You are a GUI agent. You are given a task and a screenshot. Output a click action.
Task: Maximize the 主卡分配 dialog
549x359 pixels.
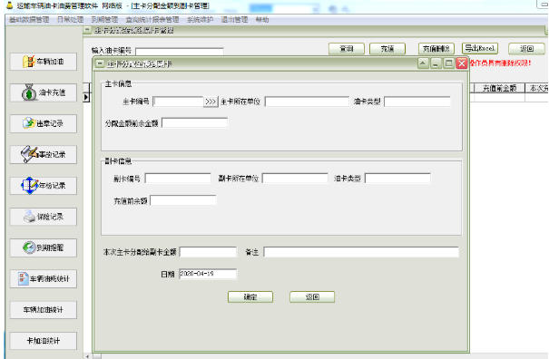coord(448,63)
